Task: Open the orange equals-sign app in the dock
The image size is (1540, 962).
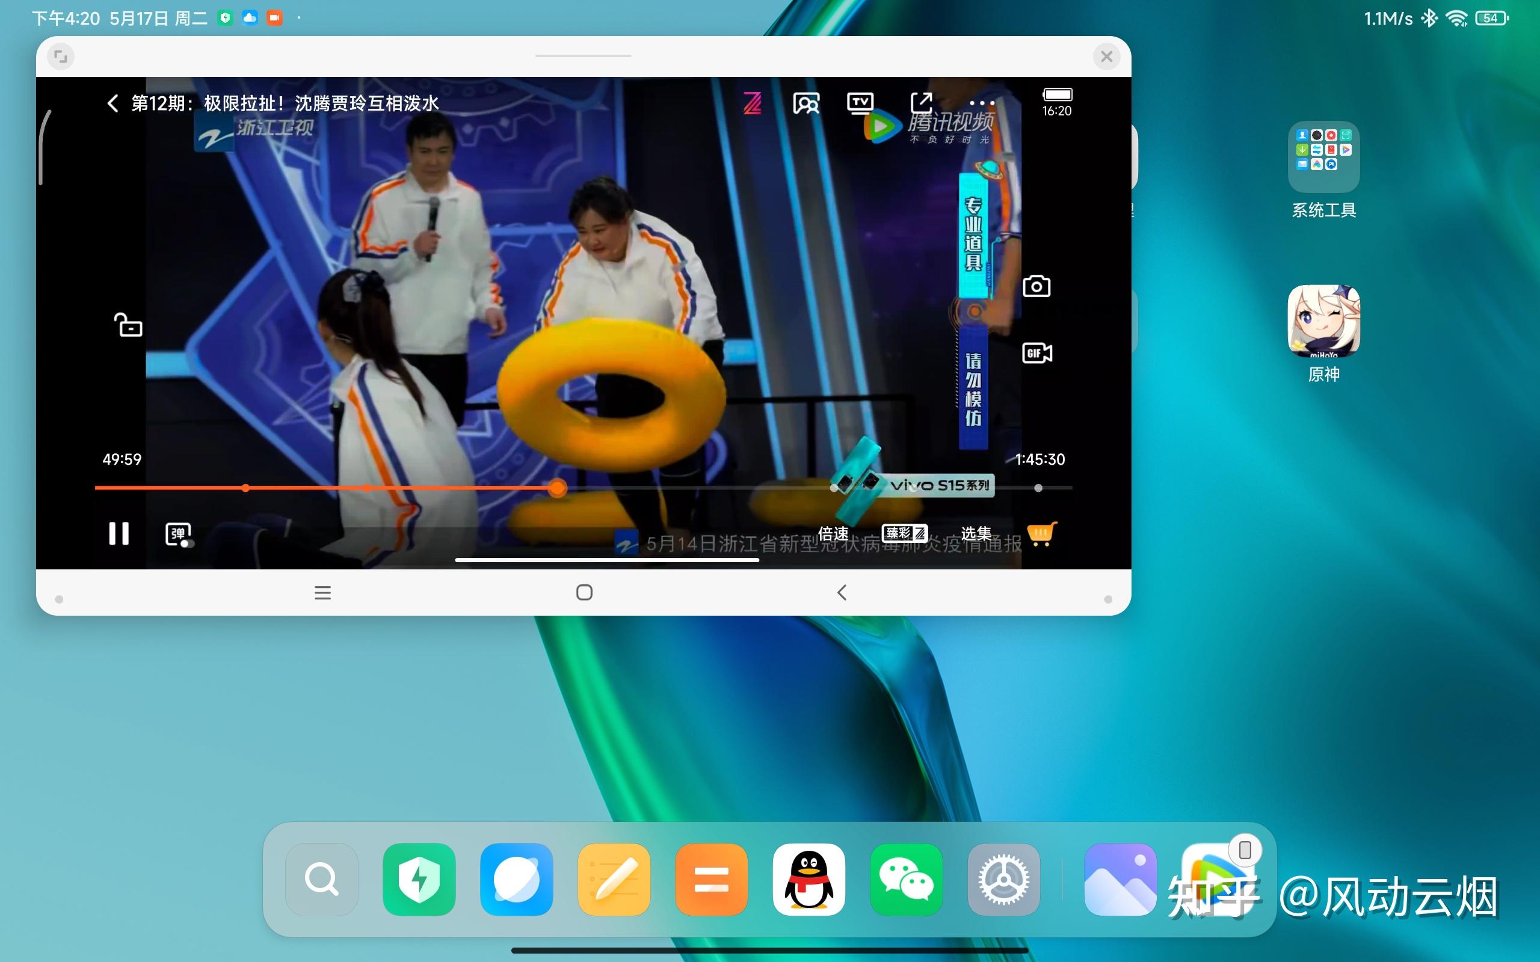Action: click(711, 879)
